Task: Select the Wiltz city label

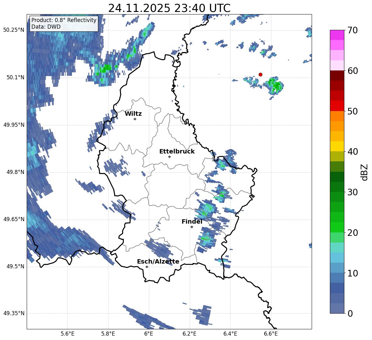Action: tap(133, 114)
